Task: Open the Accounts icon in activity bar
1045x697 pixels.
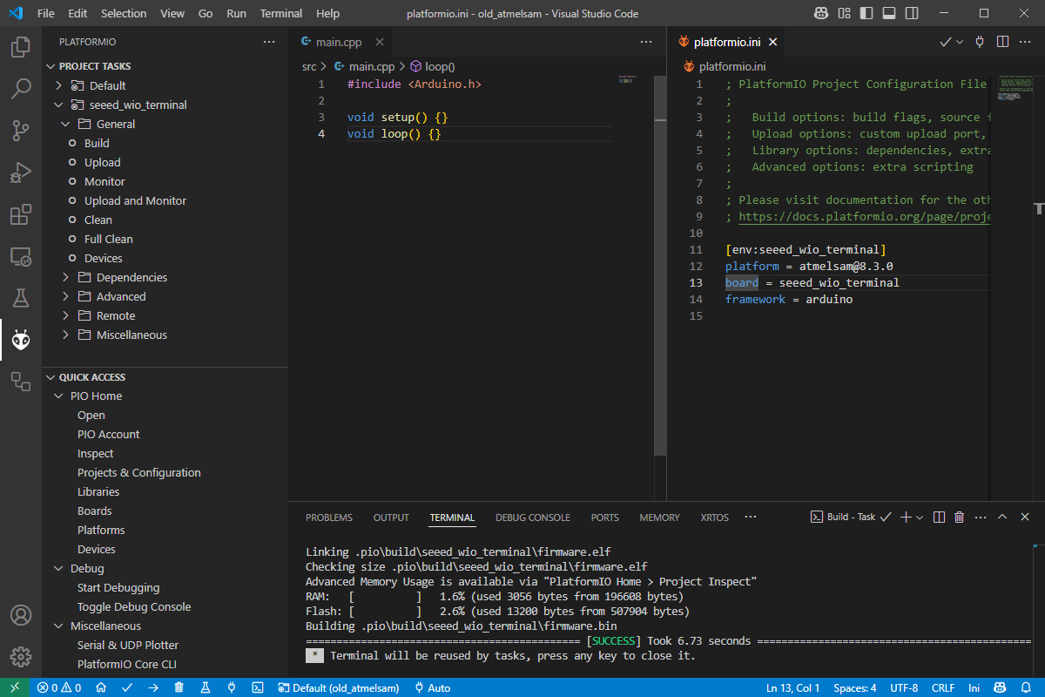Action: 21,615
